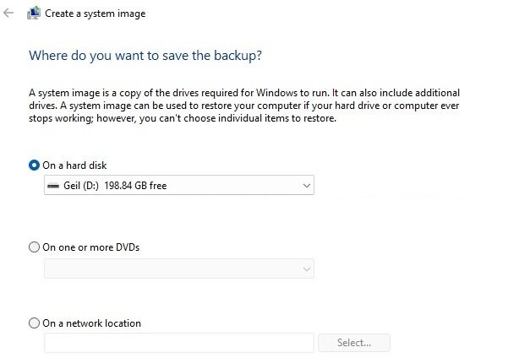
Task: Click the network location path field
Action: 178,343
